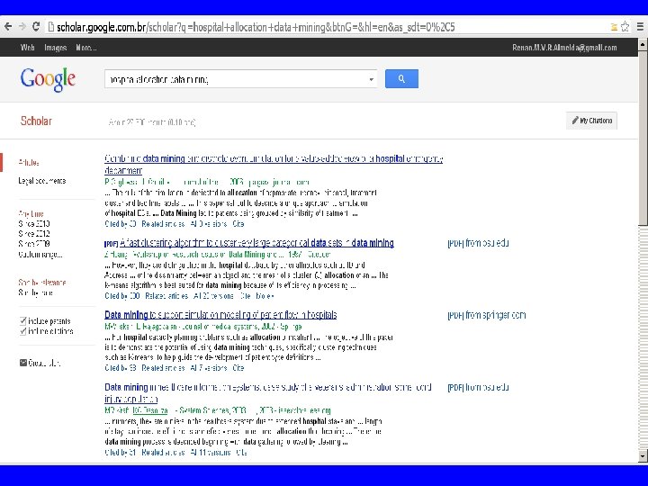Click the Create alert envelope icon
Screen dimensions: 648x486
(23, 363)
